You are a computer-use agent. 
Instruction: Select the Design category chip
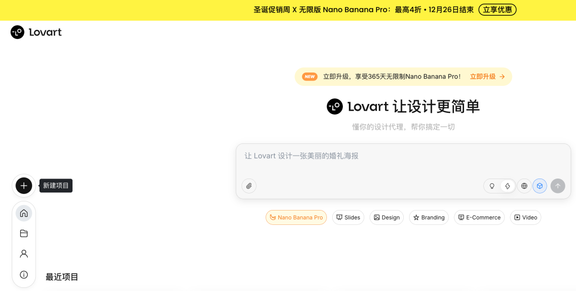(387, 217)
